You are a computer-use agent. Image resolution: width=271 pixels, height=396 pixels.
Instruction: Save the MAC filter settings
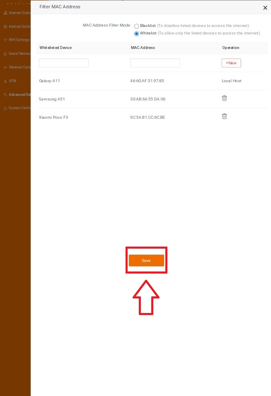pyautogui.click(x=146, y=260)
